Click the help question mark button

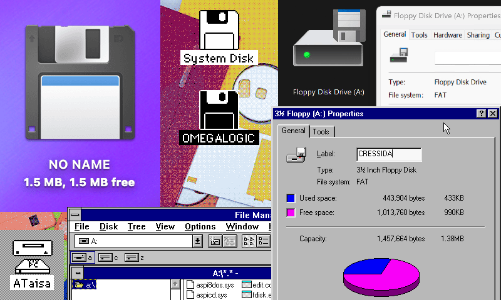(x=481, y=114)
